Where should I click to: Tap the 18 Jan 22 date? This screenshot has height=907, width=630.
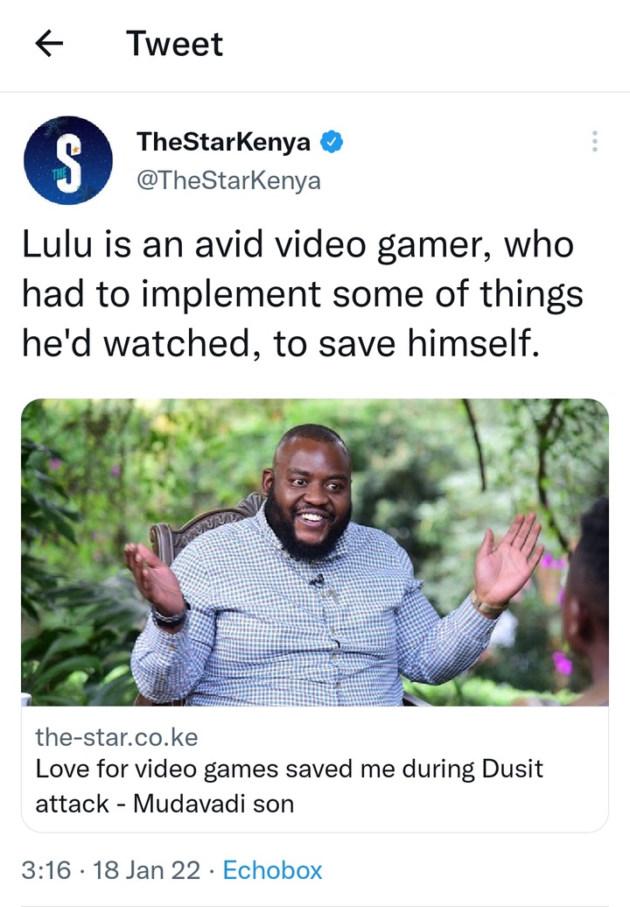(x=146, y=870)
